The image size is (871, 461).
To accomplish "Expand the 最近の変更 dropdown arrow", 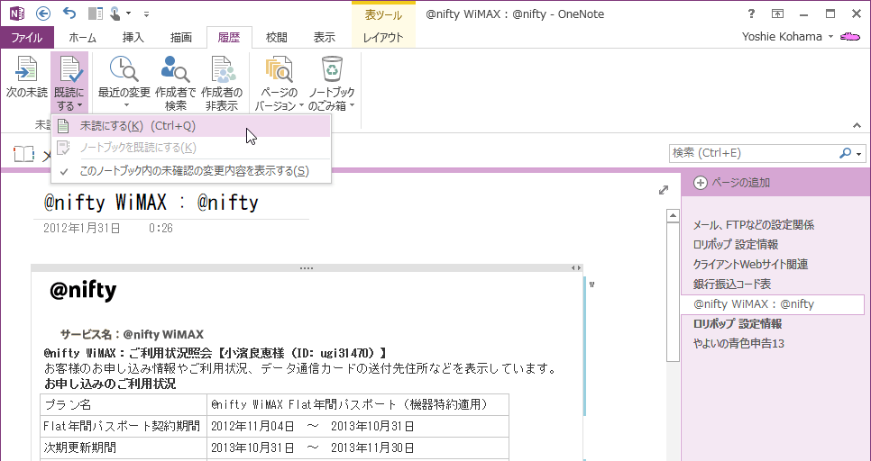I will (124, 105).
